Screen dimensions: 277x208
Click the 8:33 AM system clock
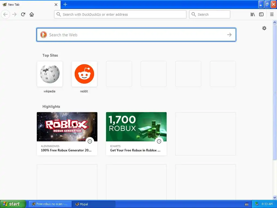pos(267,204)
